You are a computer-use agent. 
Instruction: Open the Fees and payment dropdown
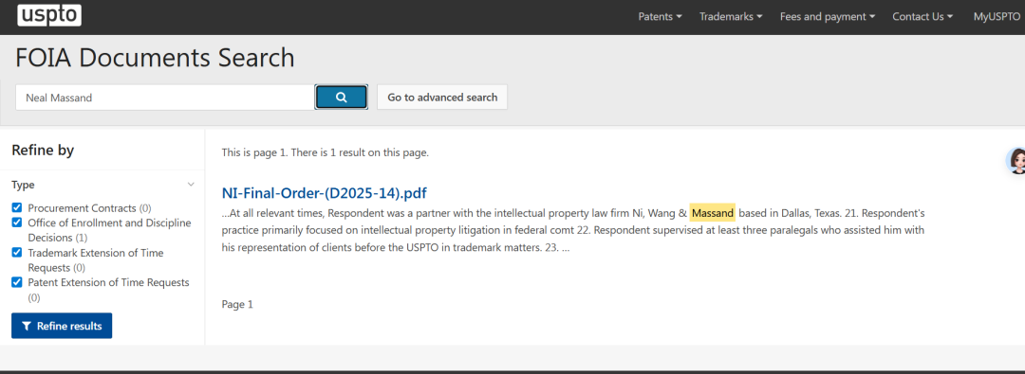point(828,17)
